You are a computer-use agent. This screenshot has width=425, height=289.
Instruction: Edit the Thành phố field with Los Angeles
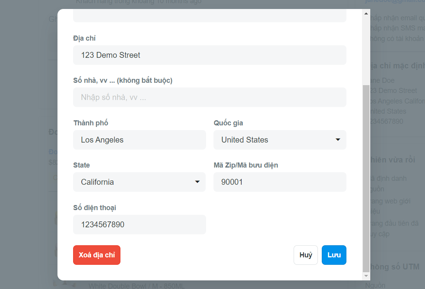(x=139, y=140)
